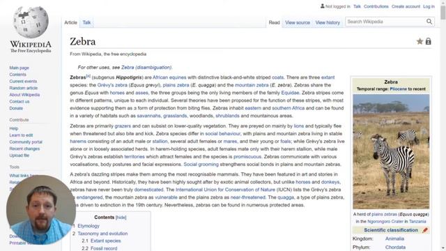Image resolution: width=446 pixels, height=251 pixels.
Task: Follow the territories link
Action: pos(134,157)
